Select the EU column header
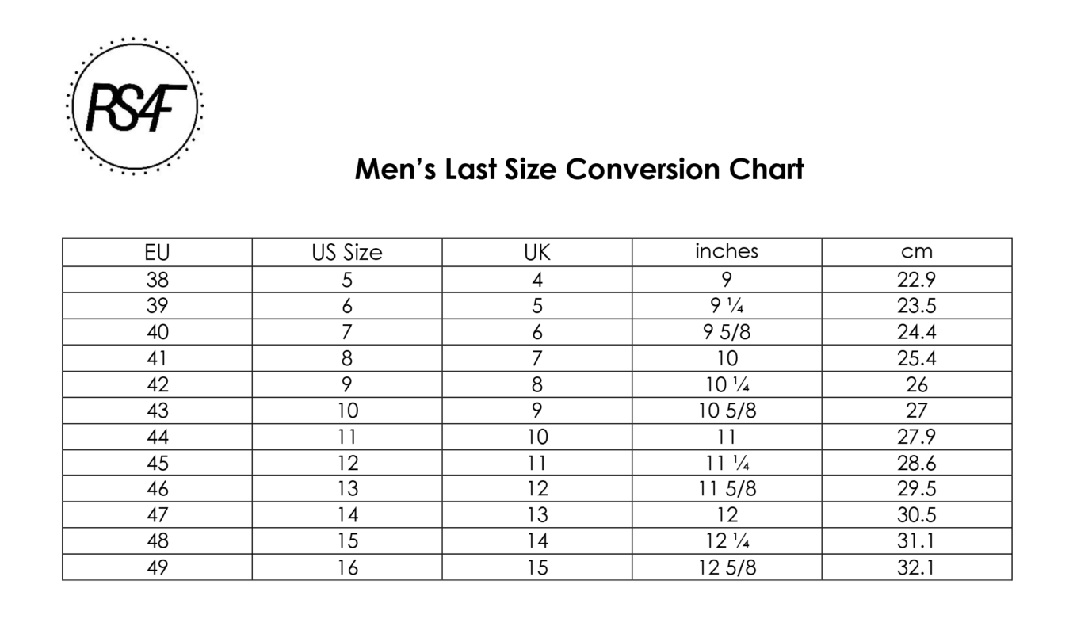1073x634 pixels. (x=157, y=253)
